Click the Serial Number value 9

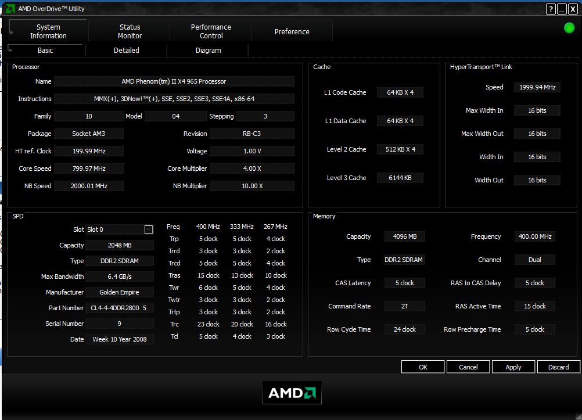point(120,324)
